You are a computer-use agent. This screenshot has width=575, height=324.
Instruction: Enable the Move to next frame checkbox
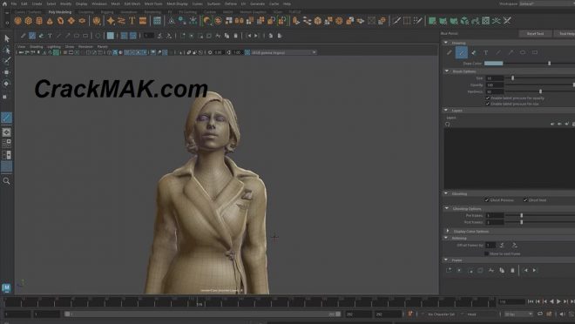tap(487, 253)
